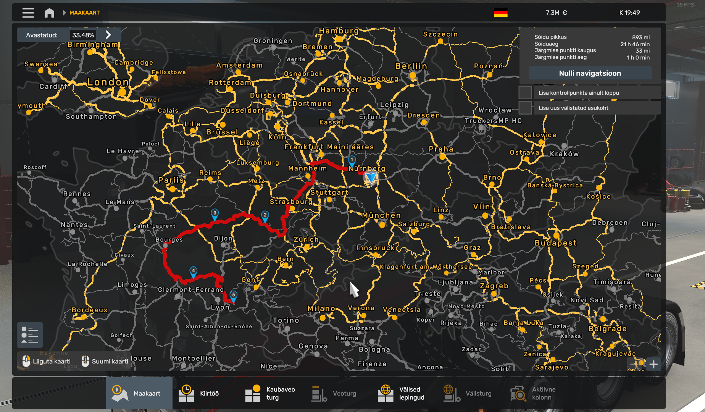Click the Sõiduaeg 21 h 46 min value
Screen dimensions: 705x412
[x=635, y=44]
